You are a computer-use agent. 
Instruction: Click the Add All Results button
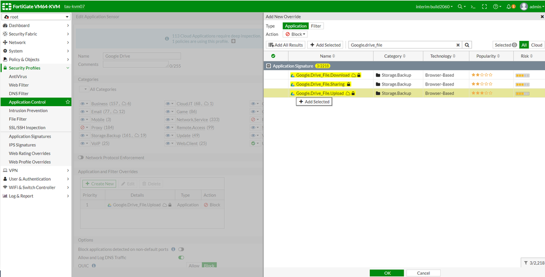coord(286,45)
